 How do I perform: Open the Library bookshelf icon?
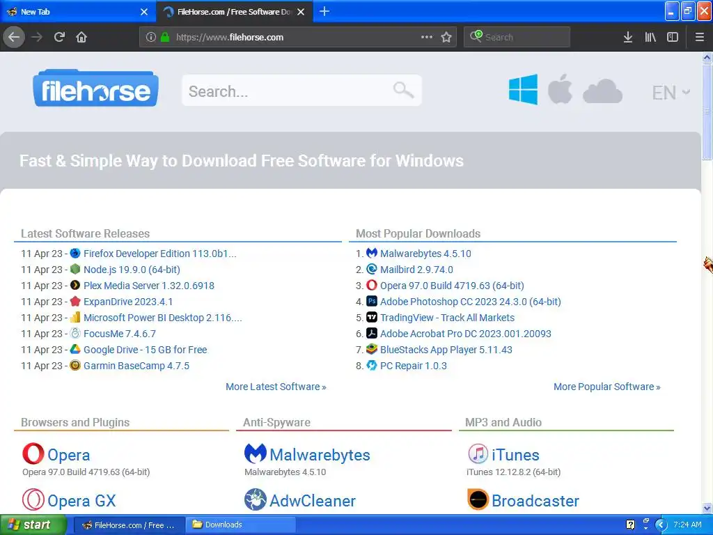[650, 37]
